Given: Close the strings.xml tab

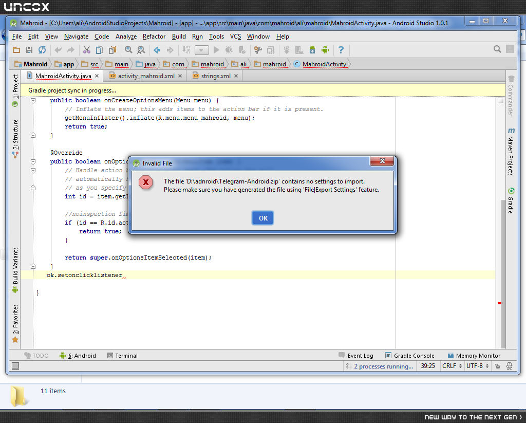Looking at the screenshot, I should tap(236, 76).
